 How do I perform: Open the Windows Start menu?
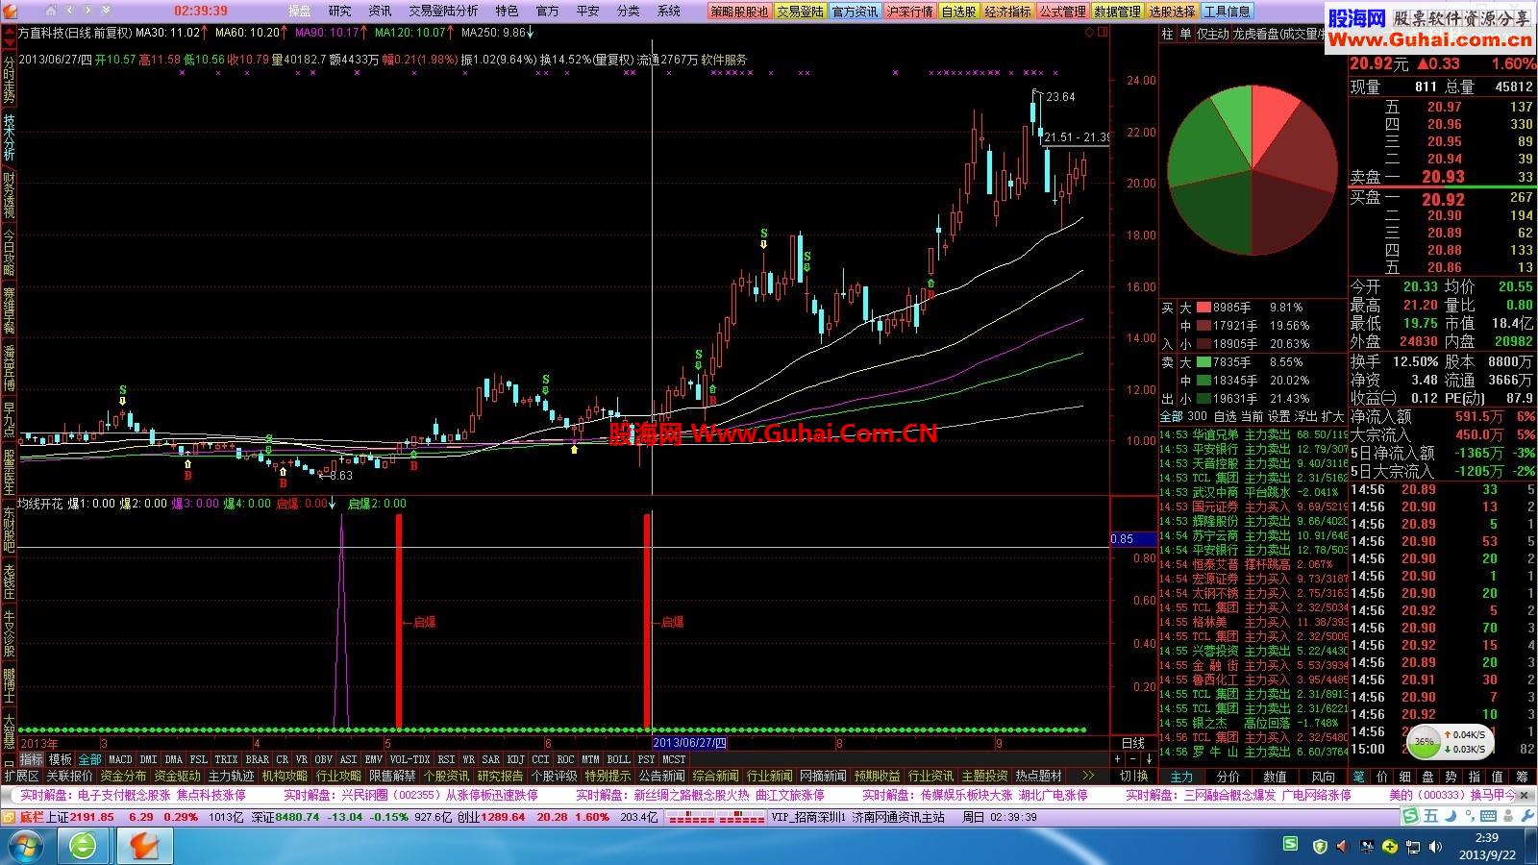[x=26, y=846]
